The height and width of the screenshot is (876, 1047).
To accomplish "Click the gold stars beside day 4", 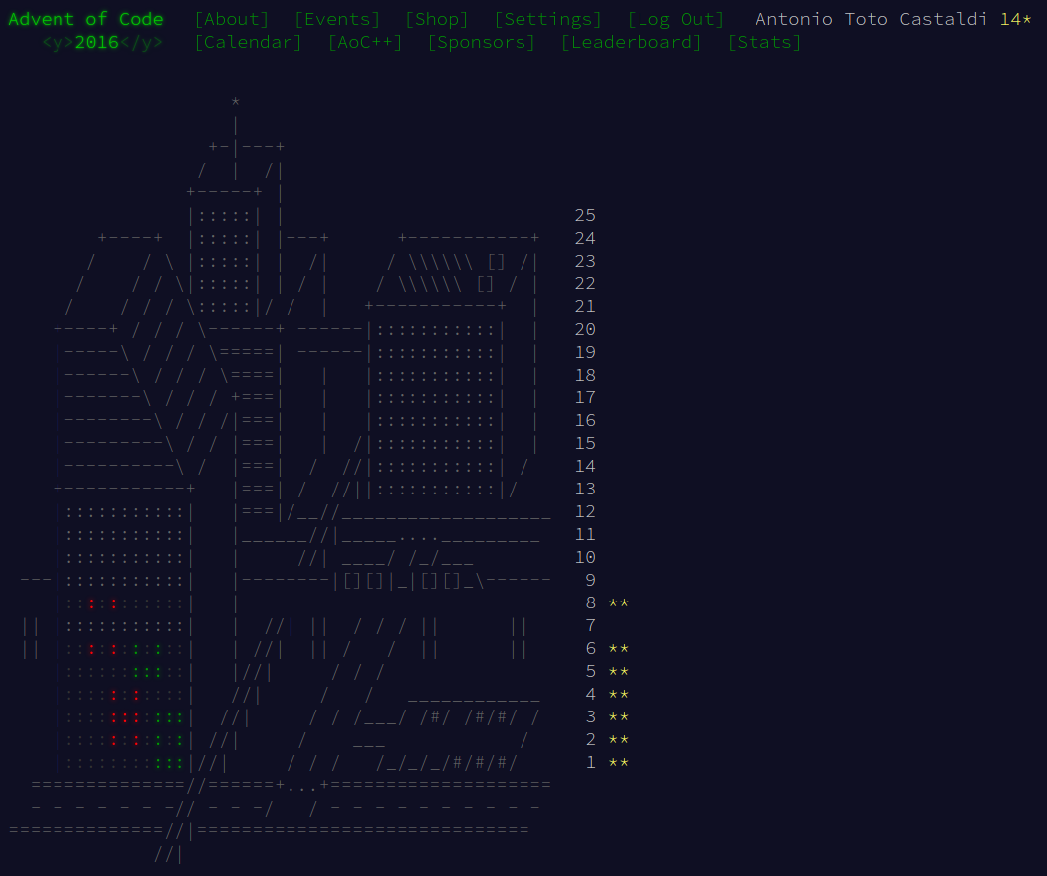I will click(x=619, y=694).
